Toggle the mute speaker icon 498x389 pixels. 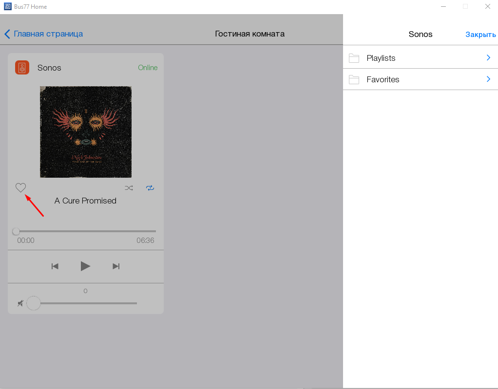point(20,303)
